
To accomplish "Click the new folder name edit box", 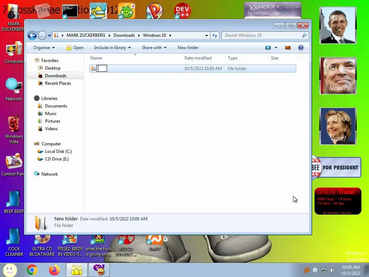I will click(x=102, y=69).
